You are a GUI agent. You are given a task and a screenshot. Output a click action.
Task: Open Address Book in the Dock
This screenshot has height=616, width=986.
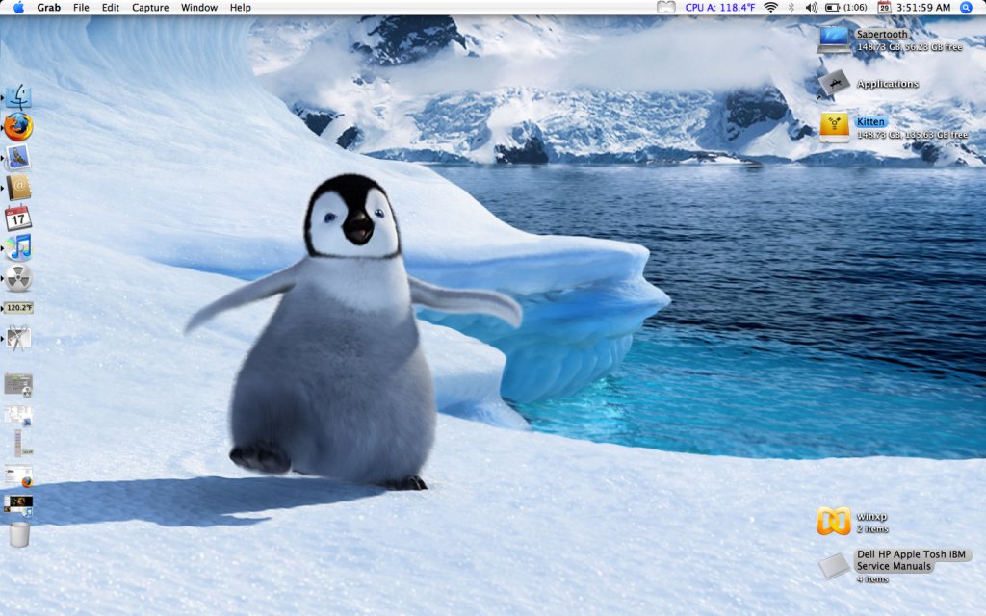[x=18, y=188]
